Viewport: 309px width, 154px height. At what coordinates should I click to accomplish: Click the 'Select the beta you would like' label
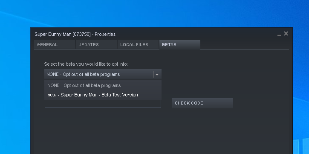pyautogui.click(x=86, y=64)
